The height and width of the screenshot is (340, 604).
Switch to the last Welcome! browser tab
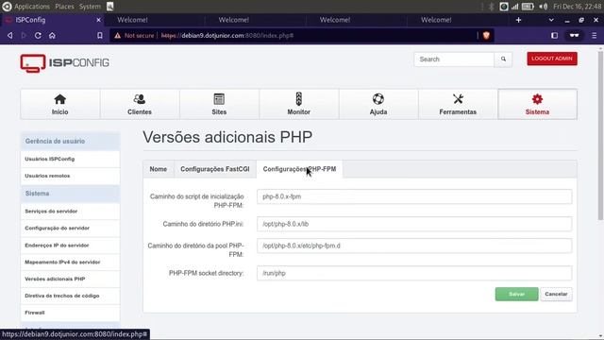click(x=436, y=20)
